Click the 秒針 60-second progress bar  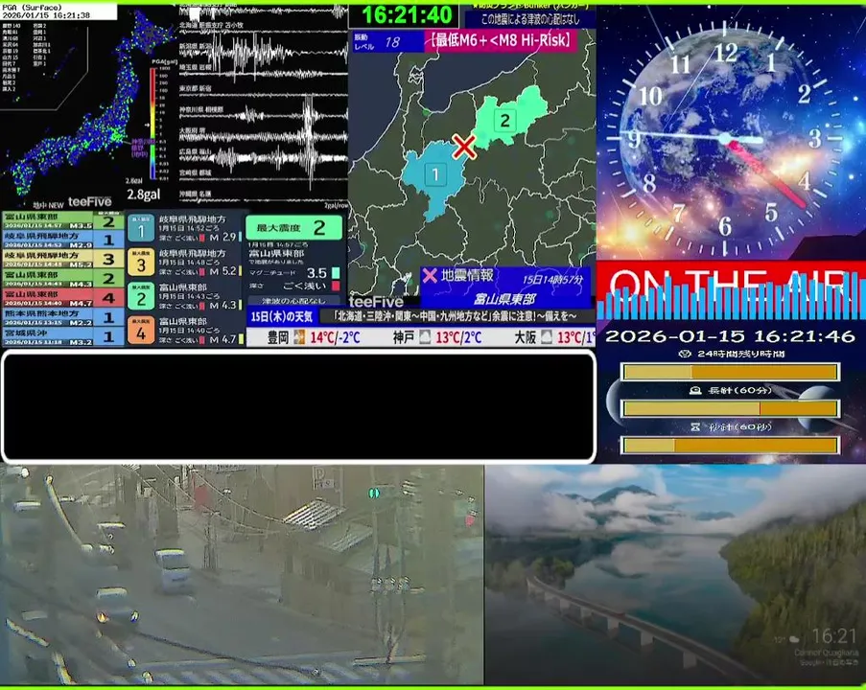point(730,445)
